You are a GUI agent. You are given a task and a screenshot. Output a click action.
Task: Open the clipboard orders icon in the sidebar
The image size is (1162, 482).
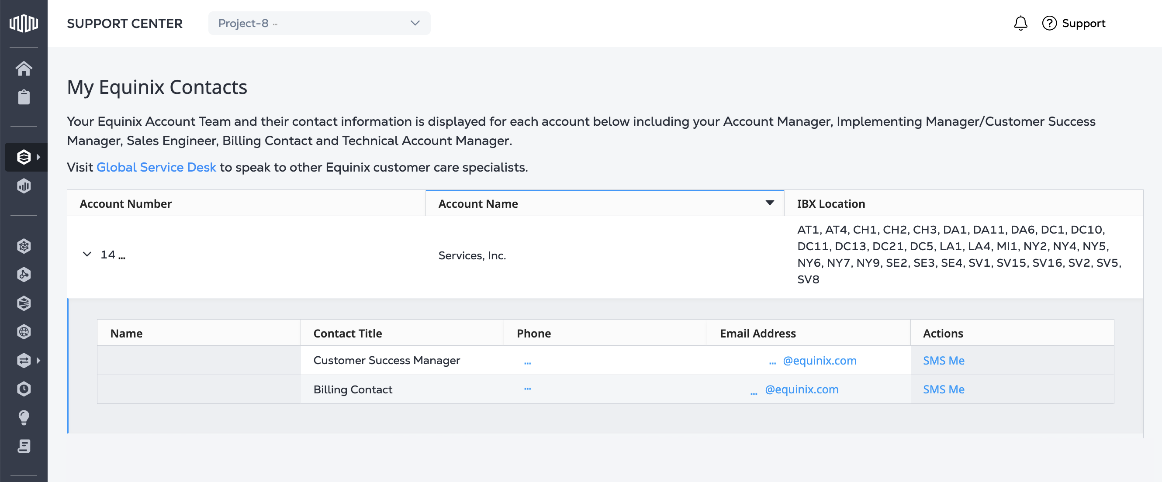24,97
